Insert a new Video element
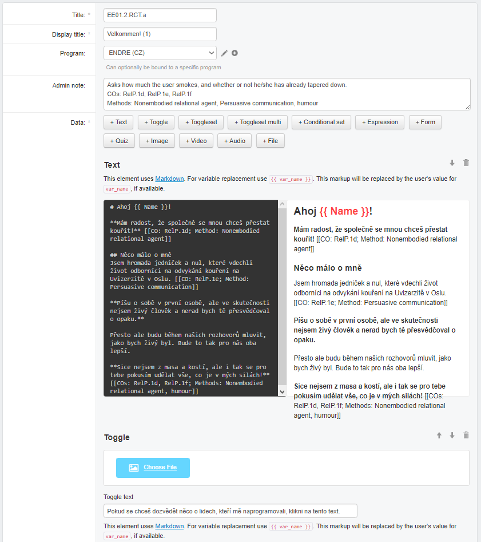Viewport: 481px width, 542px height. 196,141
